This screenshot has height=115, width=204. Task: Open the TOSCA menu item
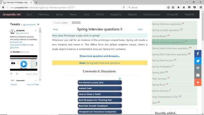click(100, 14)
